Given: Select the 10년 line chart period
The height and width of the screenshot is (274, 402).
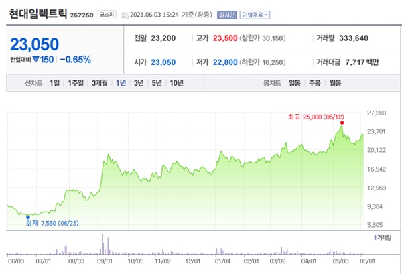Looking at the screenshot, I should coord(176,83).
